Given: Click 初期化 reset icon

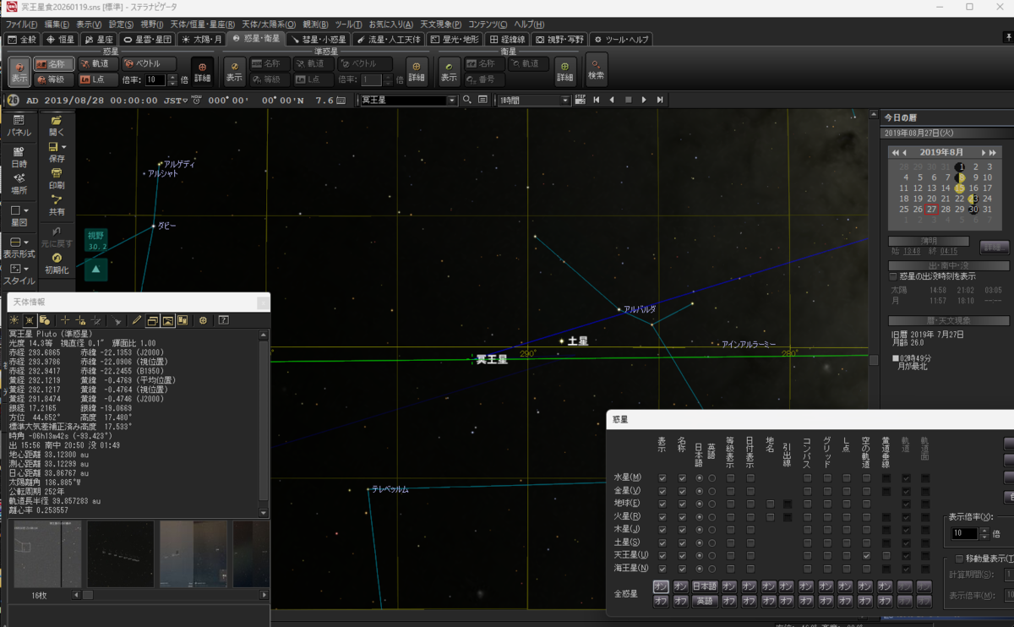Looking at the screenshot, I should click(x=57, y=263).
